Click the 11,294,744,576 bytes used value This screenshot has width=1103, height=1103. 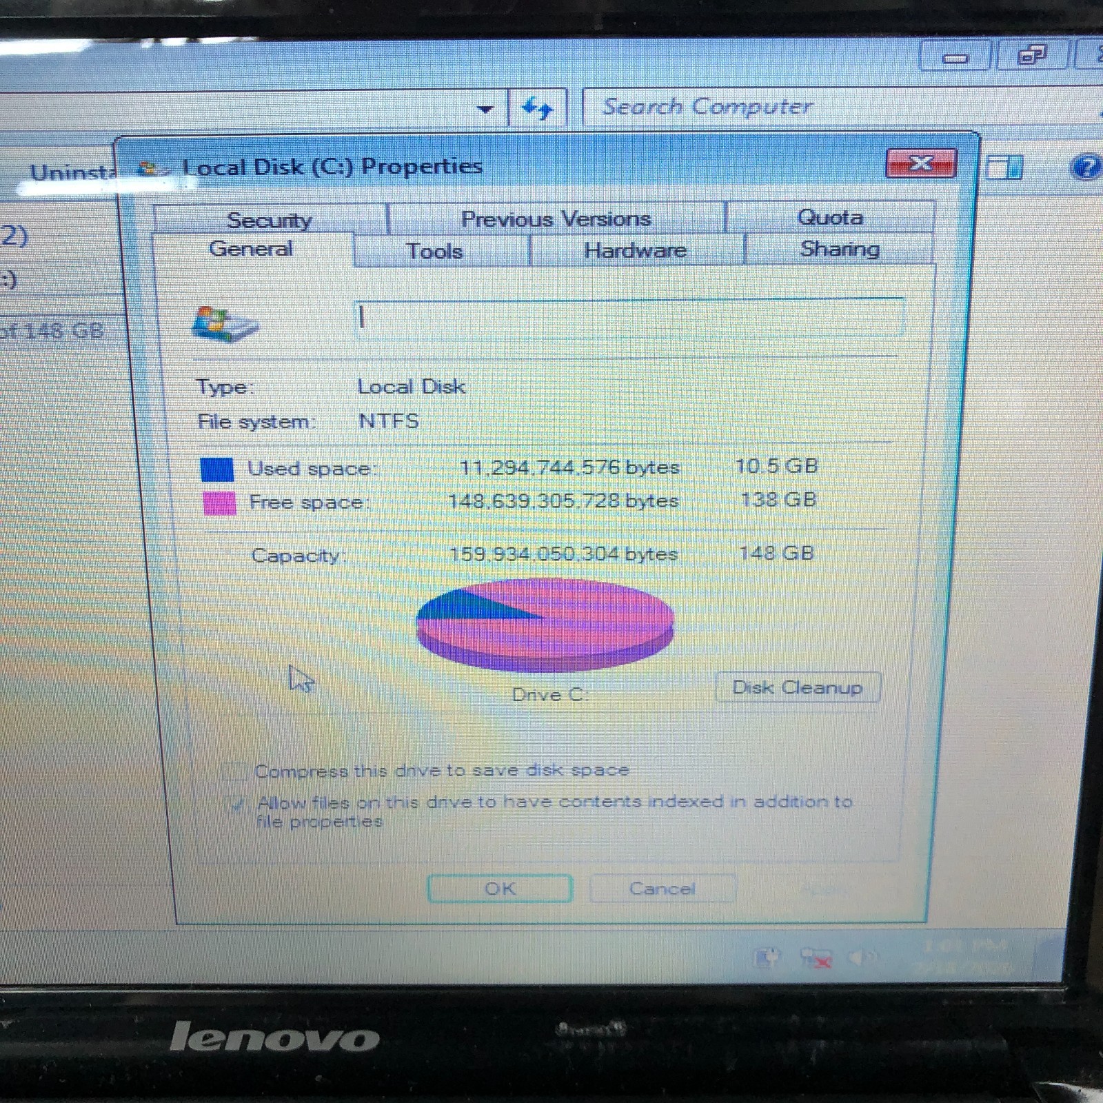[569, 467]
